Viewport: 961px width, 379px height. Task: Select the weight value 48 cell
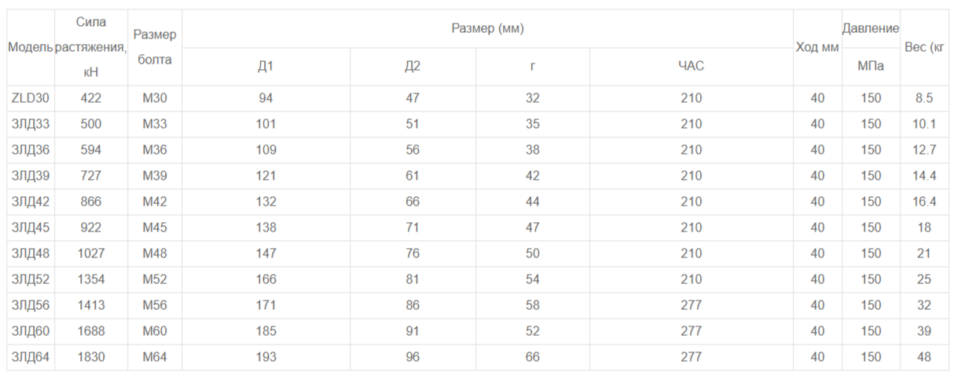[924, 357]
